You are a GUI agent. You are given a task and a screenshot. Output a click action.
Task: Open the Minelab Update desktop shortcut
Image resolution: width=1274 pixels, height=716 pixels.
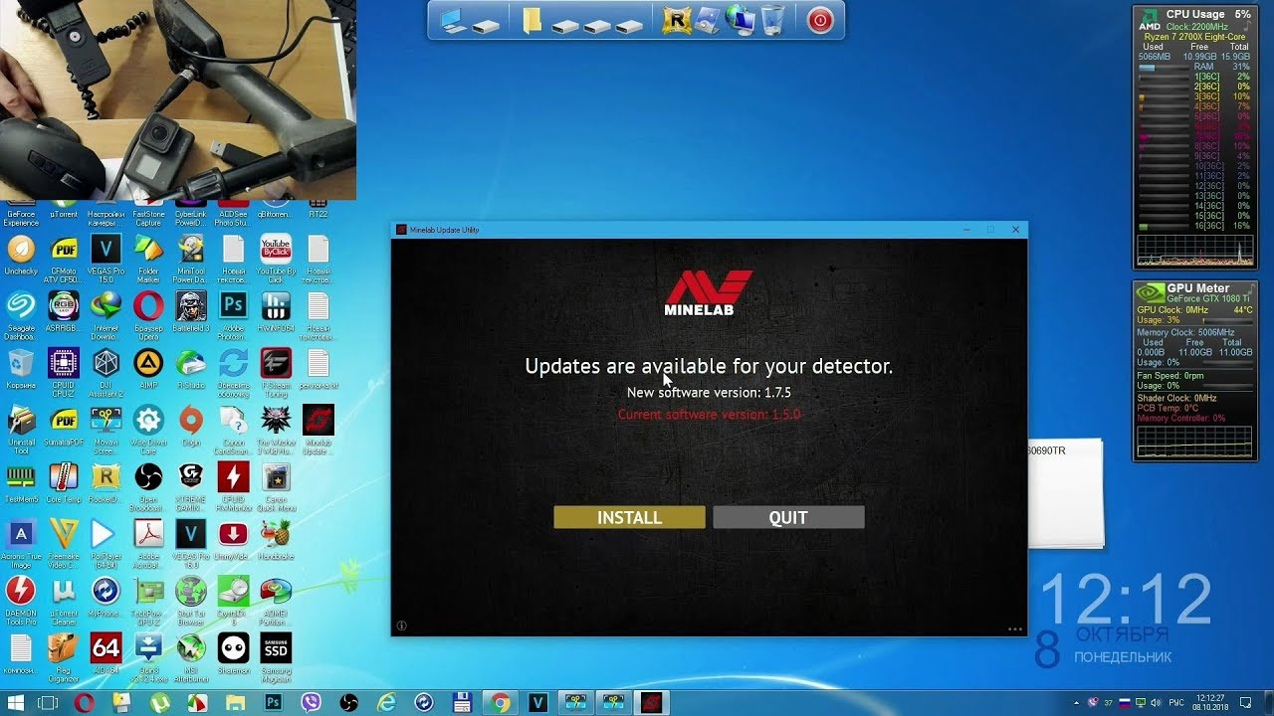coord(318,428)
